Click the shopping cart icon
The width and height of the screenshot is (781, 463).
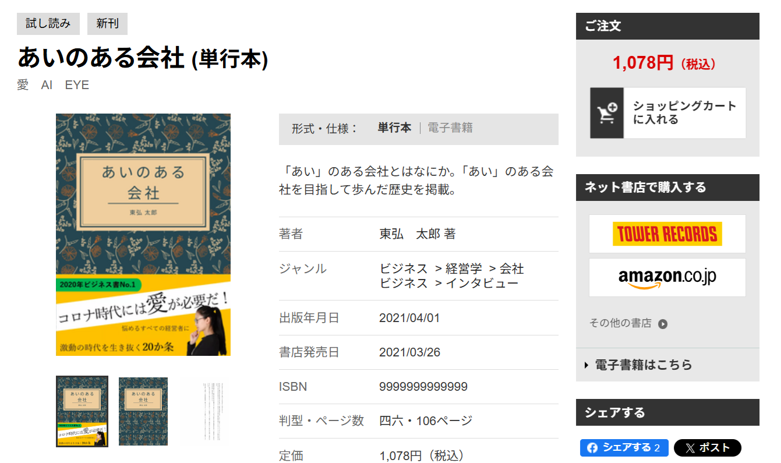607,113
